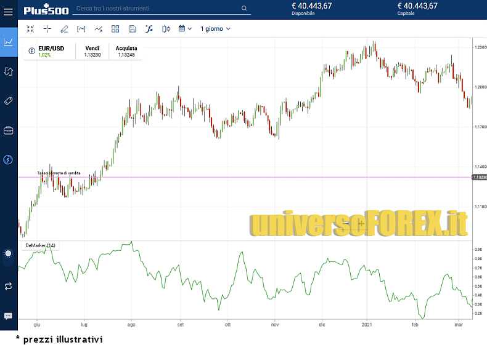Image resolution: width=487 pixels, height=345 pixels.
Task: Open the hamburger menu
Action: coord(9,12)
